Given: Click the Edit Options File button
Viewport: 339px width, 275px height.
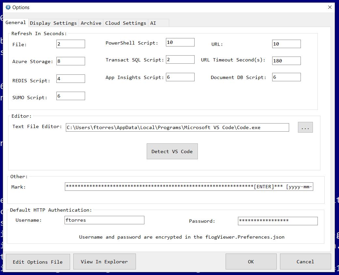Looking at the screenshot, I should pos(38,262).
